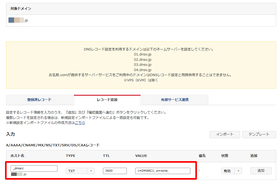Open the 状態 dropdown showing 有効
Image resolution: width=279 pixels, height=182 pixels.
231,171
